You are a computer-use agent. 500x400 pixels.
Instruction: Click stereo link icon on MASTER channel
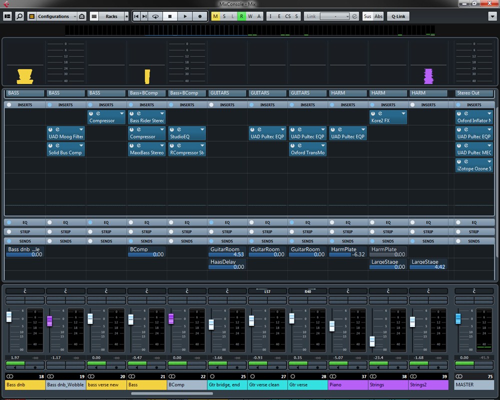(459, 376)
